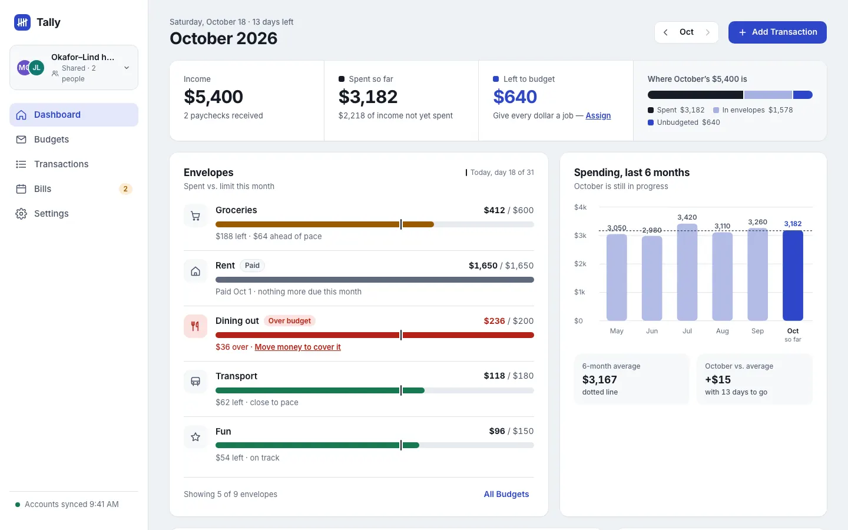Click the Transactions list icon in sidebar

(x=21, y=164)
